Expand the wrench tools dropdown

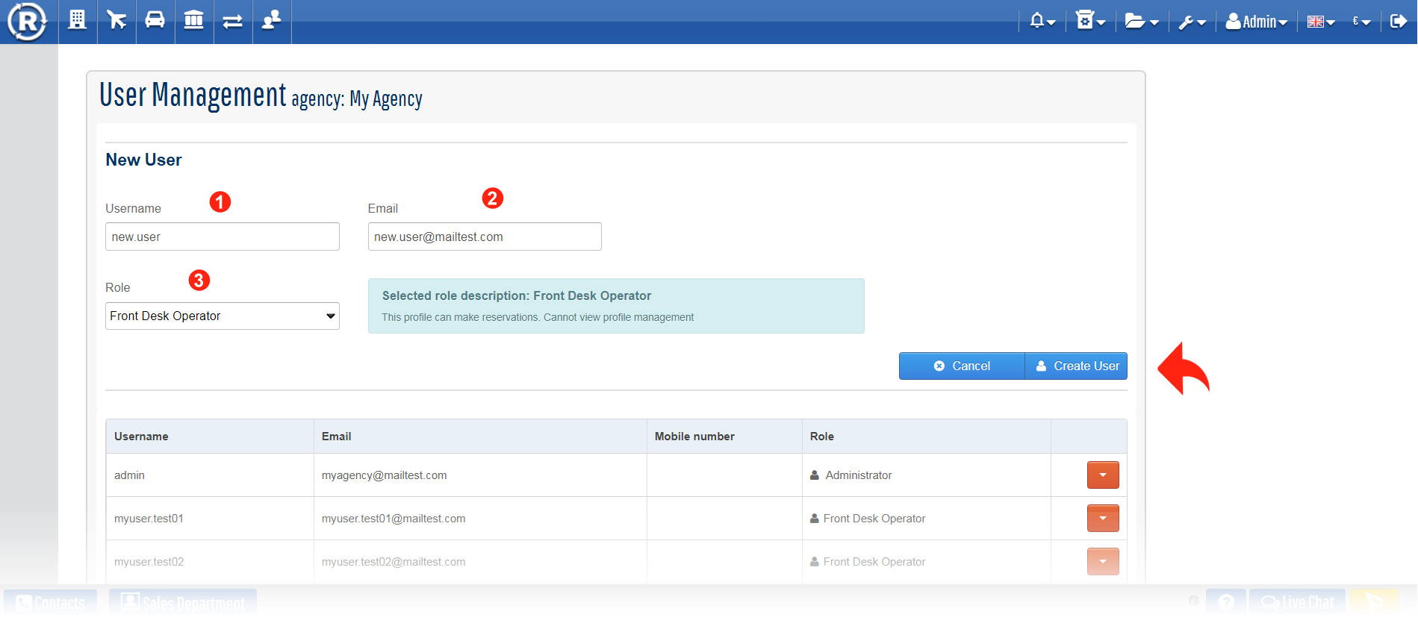click(1192, 22)
